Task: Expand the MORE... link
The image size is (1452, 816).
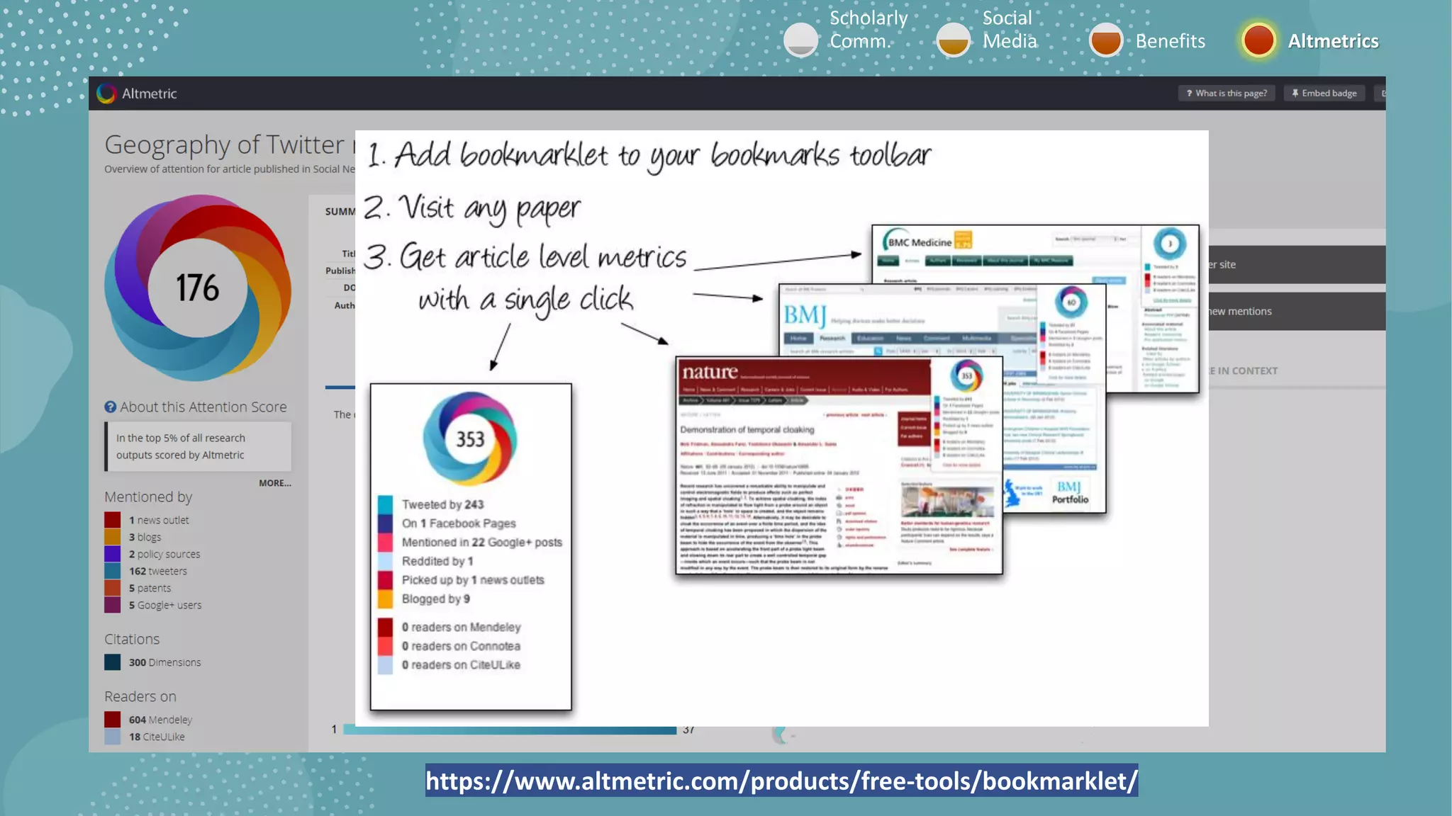Action: (x=274, y=483)
